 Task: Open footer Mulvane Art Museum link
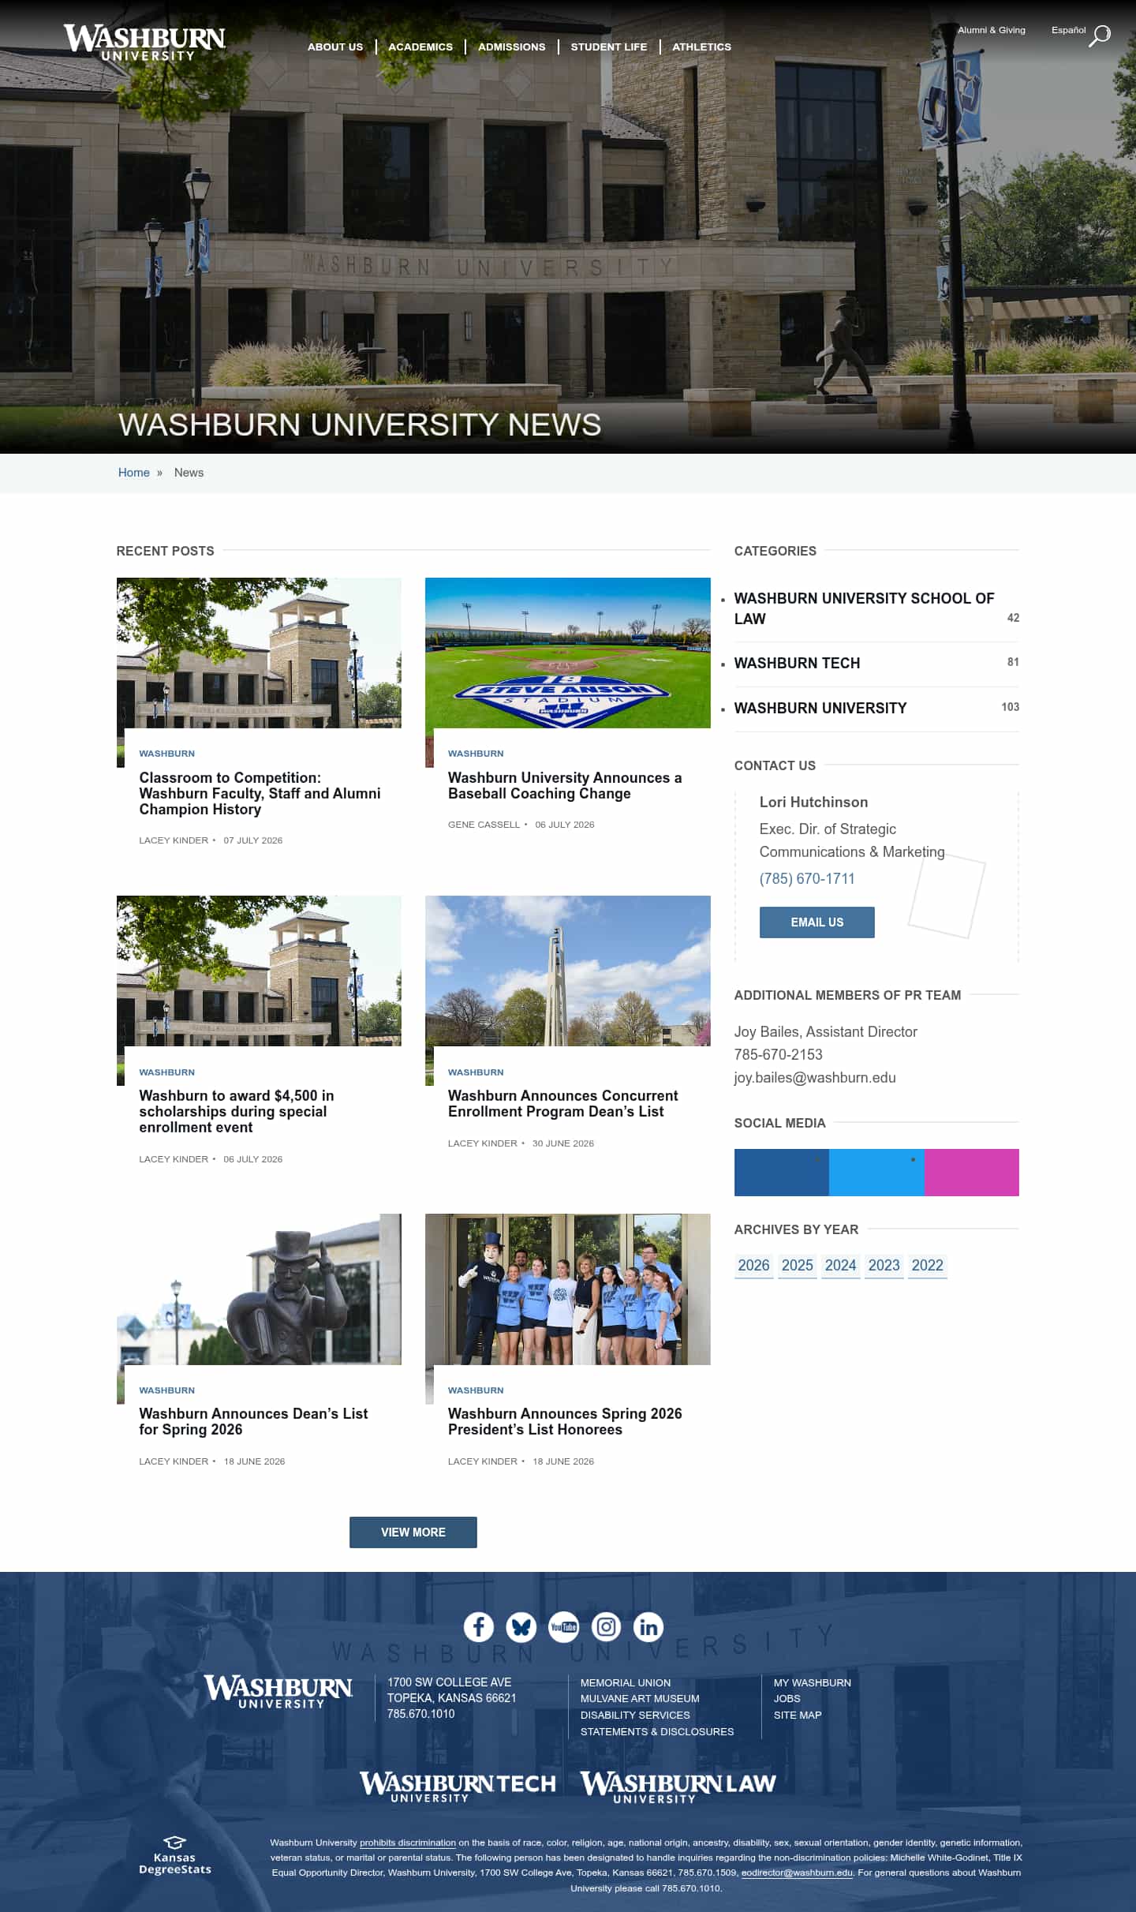tap(640, 1698)
